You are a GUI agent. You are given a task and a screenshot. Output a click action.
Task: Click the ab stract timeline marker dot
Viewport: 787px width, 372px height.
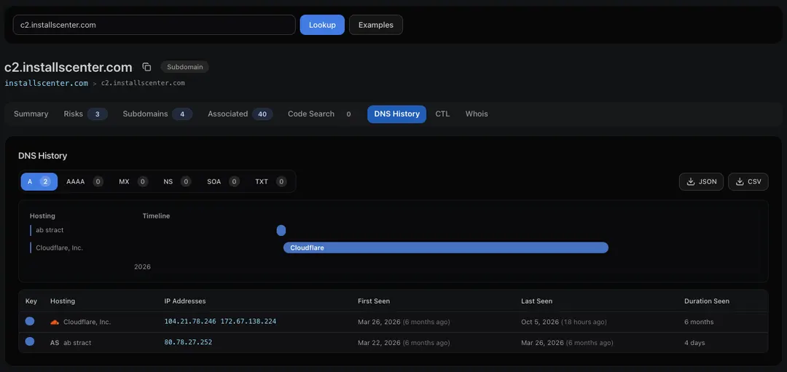click(281, 231)
